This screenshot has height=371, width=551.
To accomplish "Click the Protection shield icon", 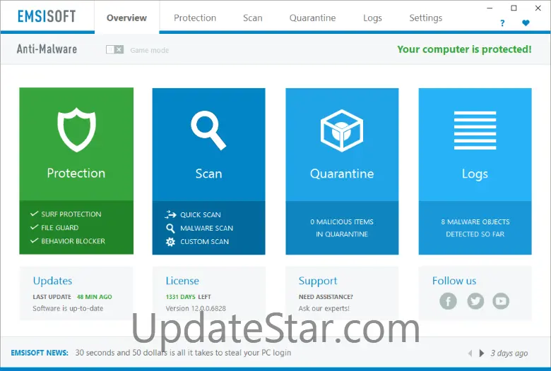I will (76, 130).
